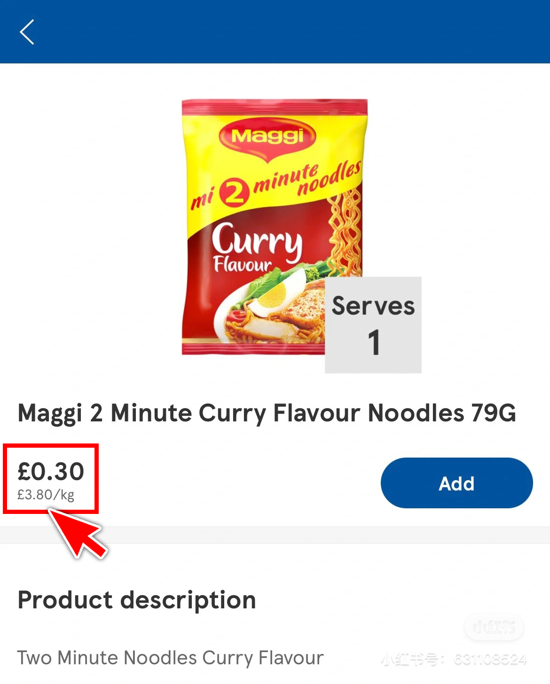
Task: Click the Xiaohongshu ID number watermark
Action: (x=454, y=660)
